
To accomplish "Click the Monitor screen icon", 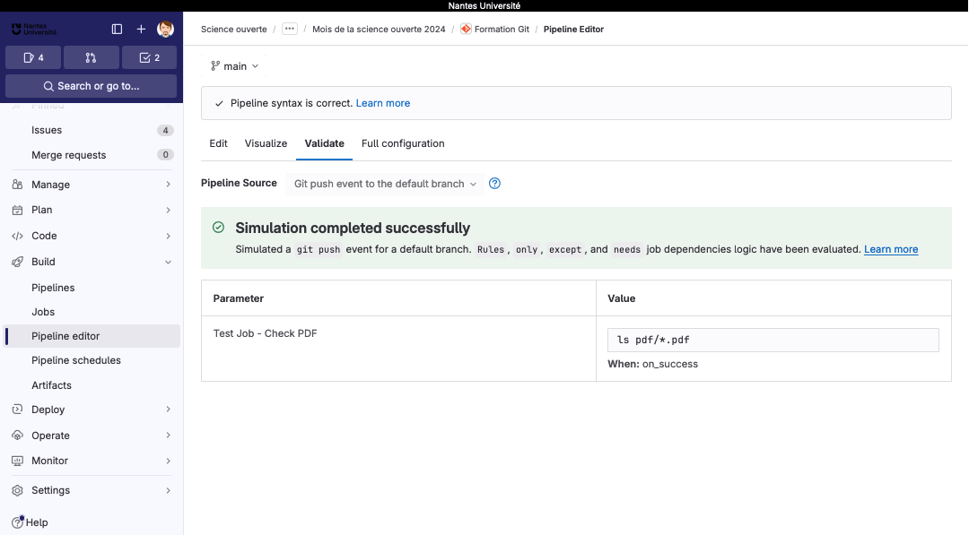I will (17, 461).
